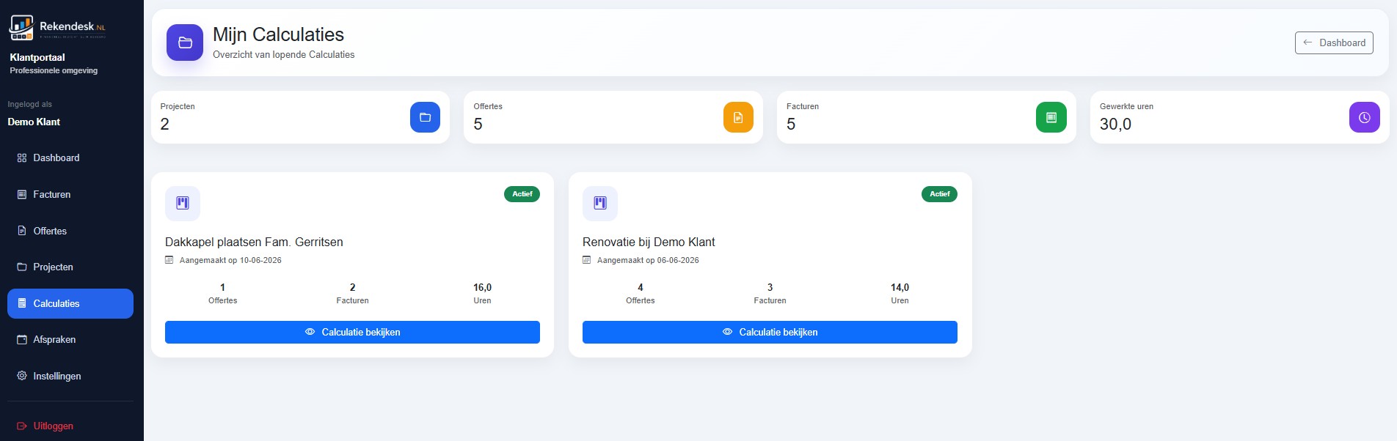Click the purple folder icon beside Mijn Calculaties
The height and width of the screenshot is (441, 1397).
pyautogui.click(x=185, y=42)
